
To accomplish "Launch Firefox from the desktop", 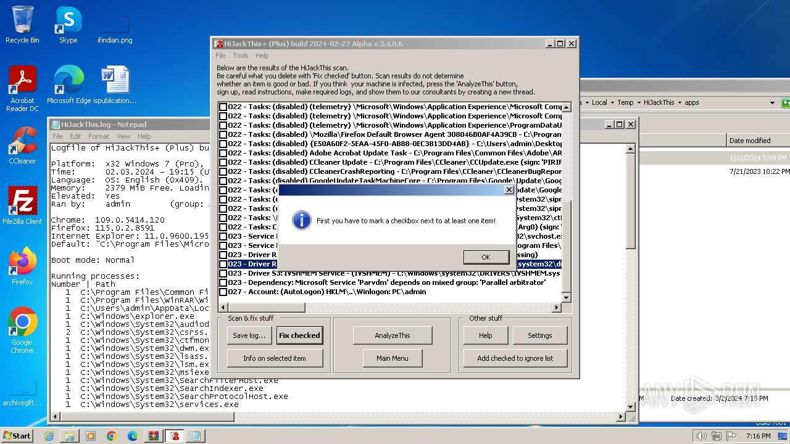I will (22, 266).
